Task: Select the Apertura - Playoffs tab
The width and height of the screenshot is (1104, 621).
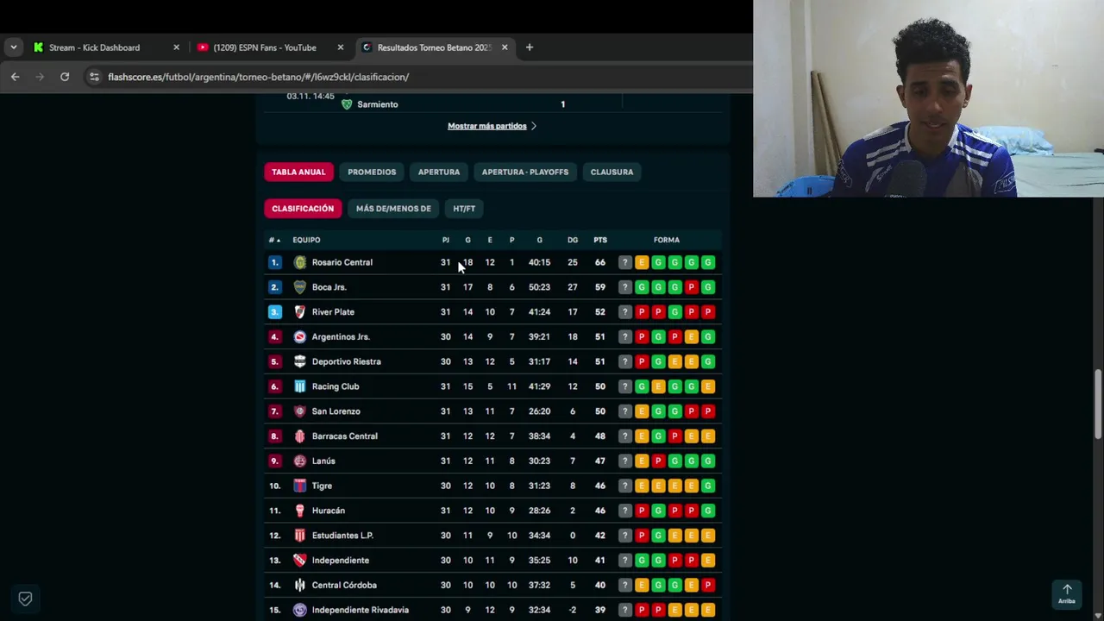Action: 525,172
